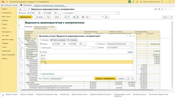Open the Начальная страница tab
The height and width of the screenshot is (98, 175).
pyautogui.click(x=10, y=5)
